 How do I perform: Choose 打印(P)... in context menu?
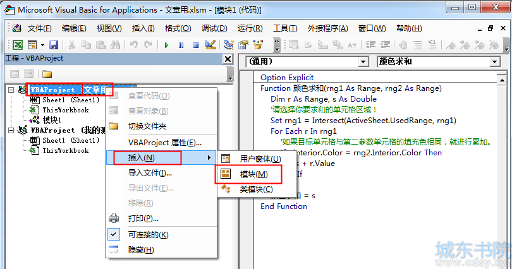click(162, 218)
